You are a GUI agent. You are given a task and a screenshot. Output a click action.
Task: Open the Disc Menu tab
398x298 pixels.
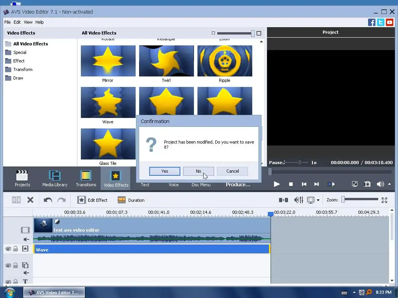201,185
